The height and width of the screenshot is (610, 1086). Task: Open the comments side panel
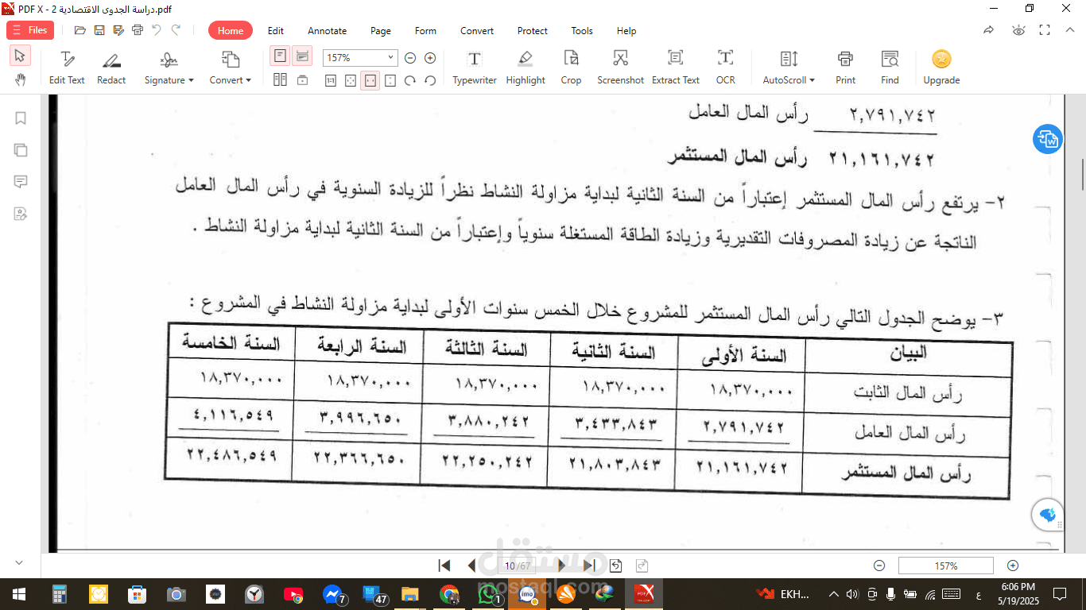point(21,182)
